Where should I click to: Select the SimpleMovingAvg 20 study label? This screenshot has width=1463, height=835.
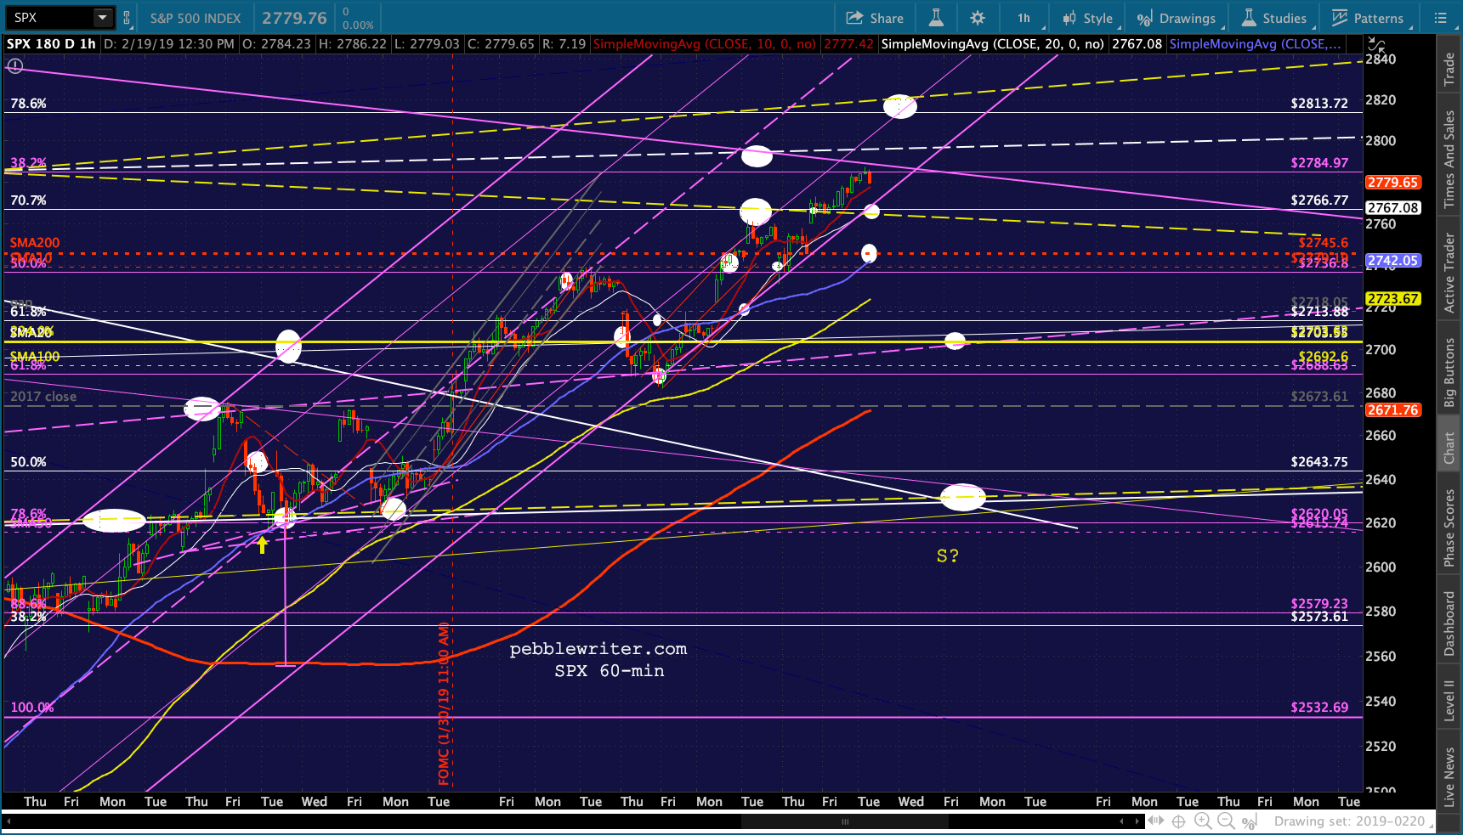pyautogui.click(x=993, y=44)
